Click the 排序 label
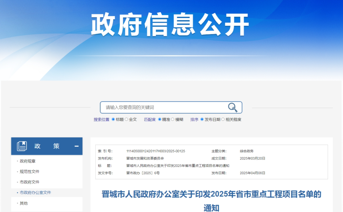This screenshot has height=212, width=343. [x=194, y=120]
